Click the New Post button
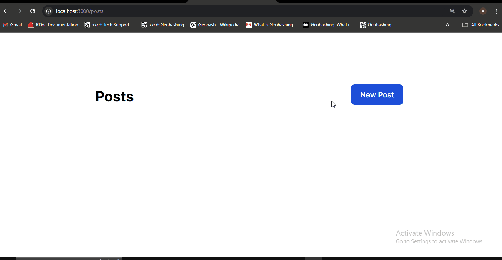This screenshot has height=260, width=502. click(x=377, y=94)
